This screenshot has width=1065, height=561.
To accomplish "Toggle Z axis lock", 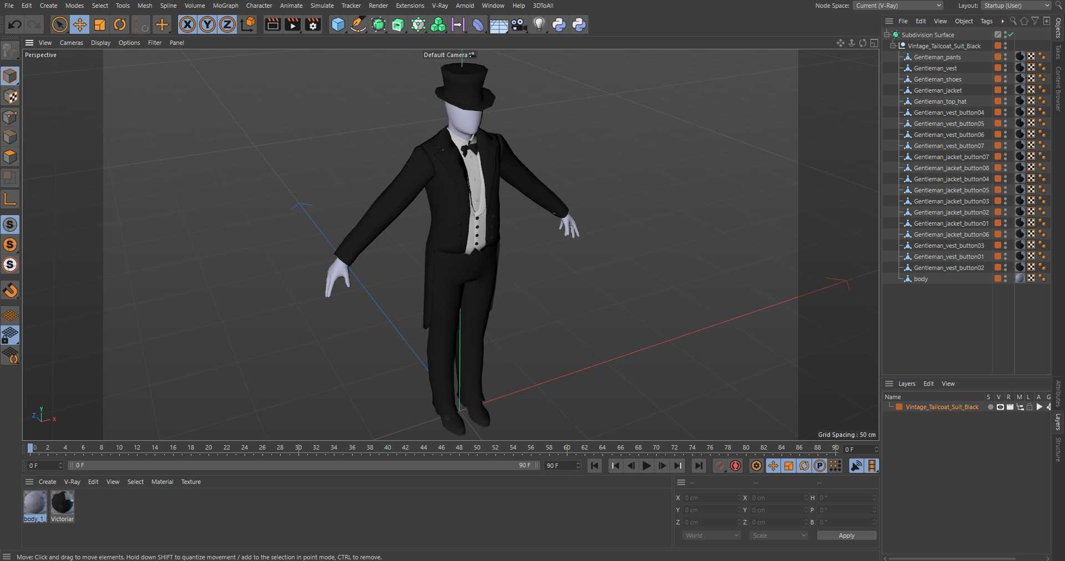I will [x=227, y=24].
